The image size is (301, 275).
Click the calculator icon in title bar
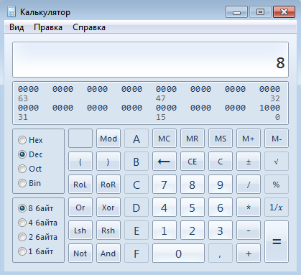pos(11,12)
